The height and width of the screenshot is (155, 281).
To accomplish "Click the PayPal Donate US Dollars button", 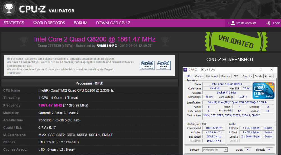I will click(x=147, y=65).
